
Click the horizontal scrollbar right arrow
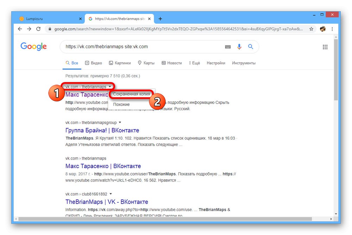pyautogui.click(x=331, y=219)
